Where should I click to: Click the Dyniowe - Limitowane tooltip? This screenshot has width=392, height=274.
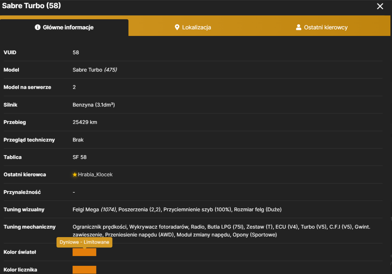click(x=84, y=242)
